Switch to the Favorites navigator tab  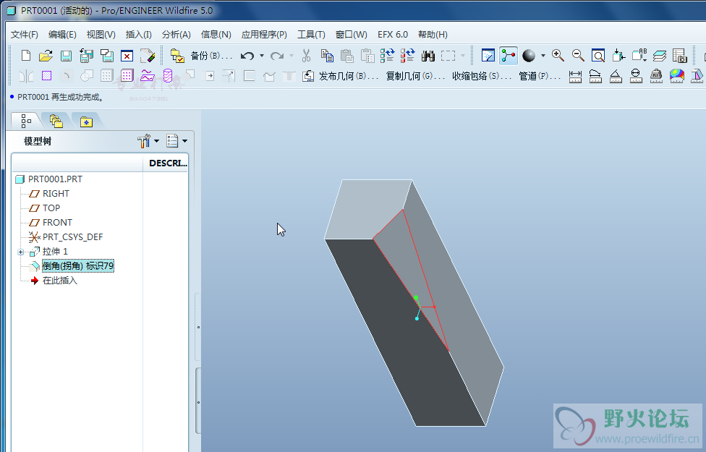[86, 121]
